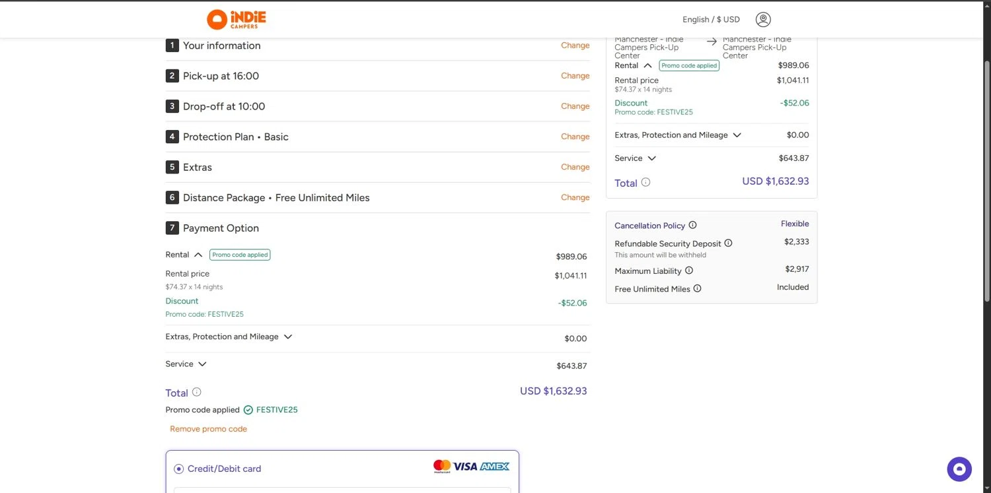Expand Service row in Payment Option

click(202, 364)
